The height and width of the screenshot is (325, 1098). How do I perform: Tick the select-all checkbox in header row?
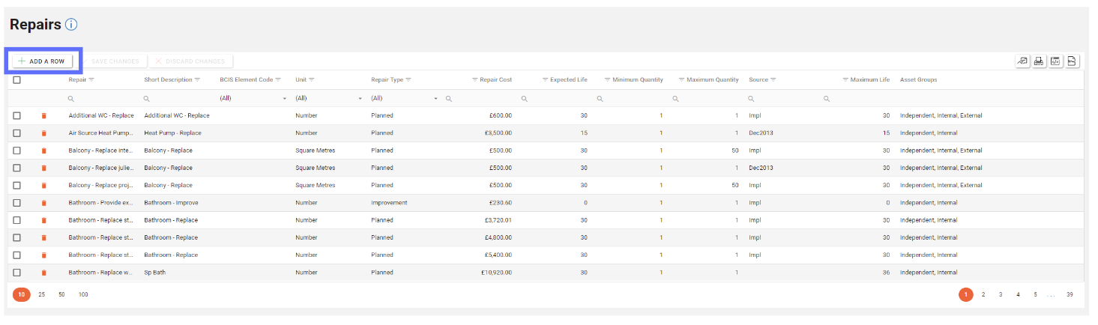pos(16,79)
